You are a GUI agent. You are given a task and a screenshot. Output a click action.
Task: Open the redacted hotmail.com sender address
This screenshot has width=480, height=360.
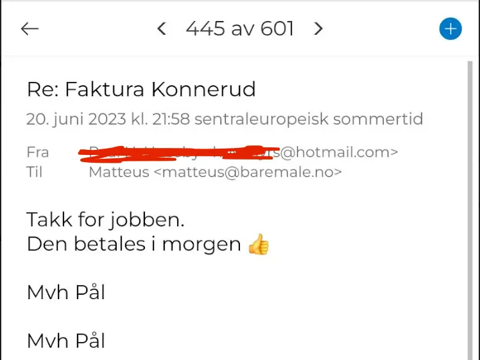[x=339, y=152]
